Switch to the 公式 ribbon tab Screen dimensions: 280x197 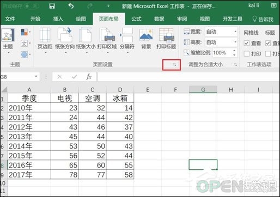pyautogui.click(x=136, y=19)
